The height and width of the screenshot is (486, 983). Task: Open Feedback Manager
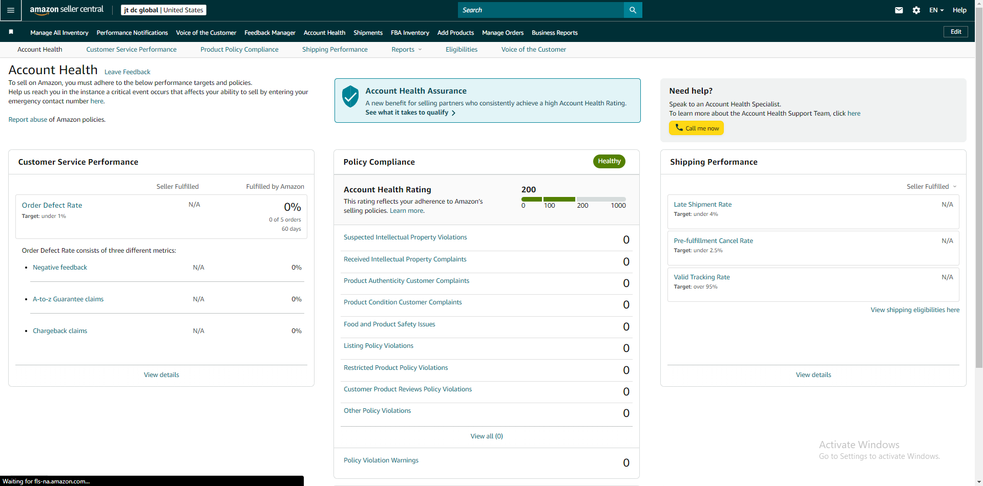click(270, 33)
